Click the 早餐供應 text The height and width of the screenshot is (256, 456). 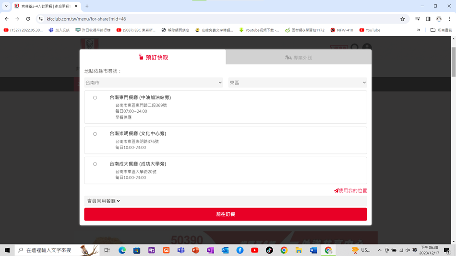coord(123,117)
